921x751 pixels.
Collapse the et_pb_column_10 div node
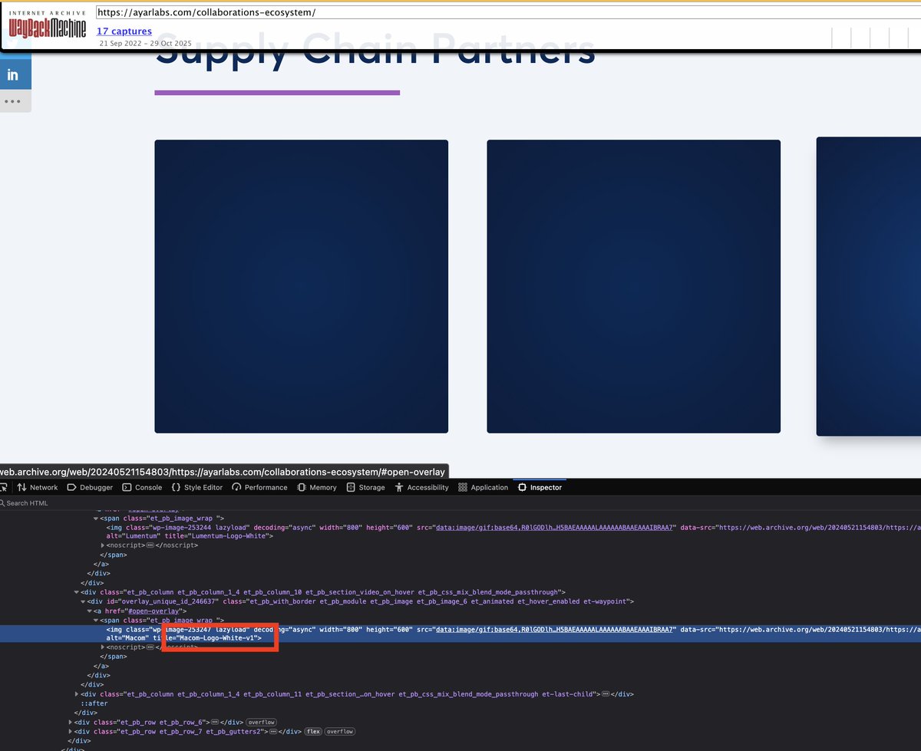(76, 592)
